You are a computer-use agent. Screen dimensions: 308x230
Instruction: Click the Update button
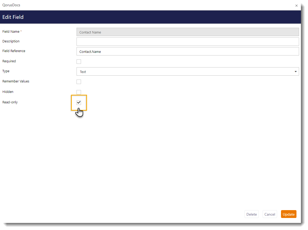(x=289, y=214)
